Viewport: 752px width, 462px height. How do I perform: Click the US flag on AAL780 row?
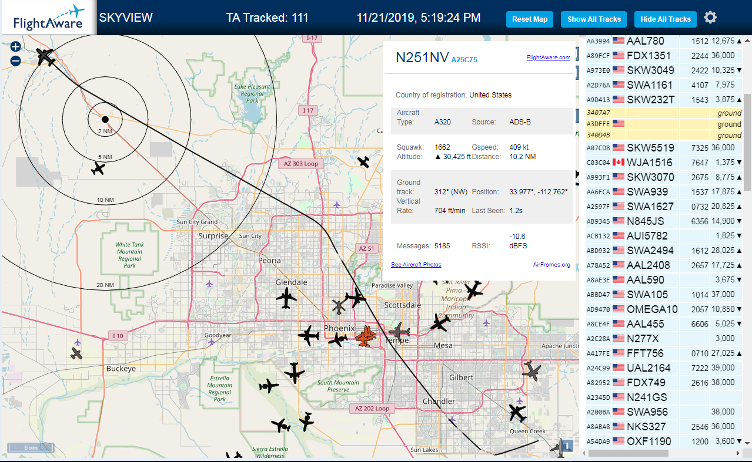coord(618,41)
